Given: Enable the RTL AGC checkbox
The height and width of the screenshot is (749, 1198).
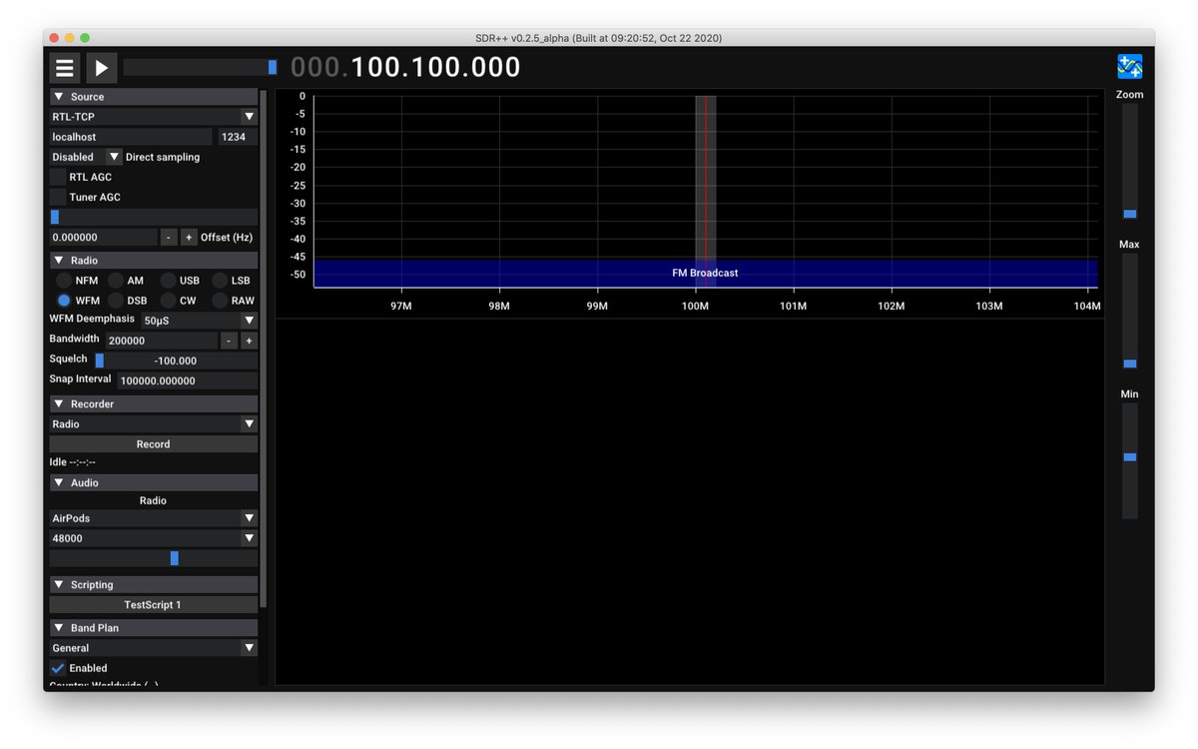Looking at the screenshot, I should [57, 177].
